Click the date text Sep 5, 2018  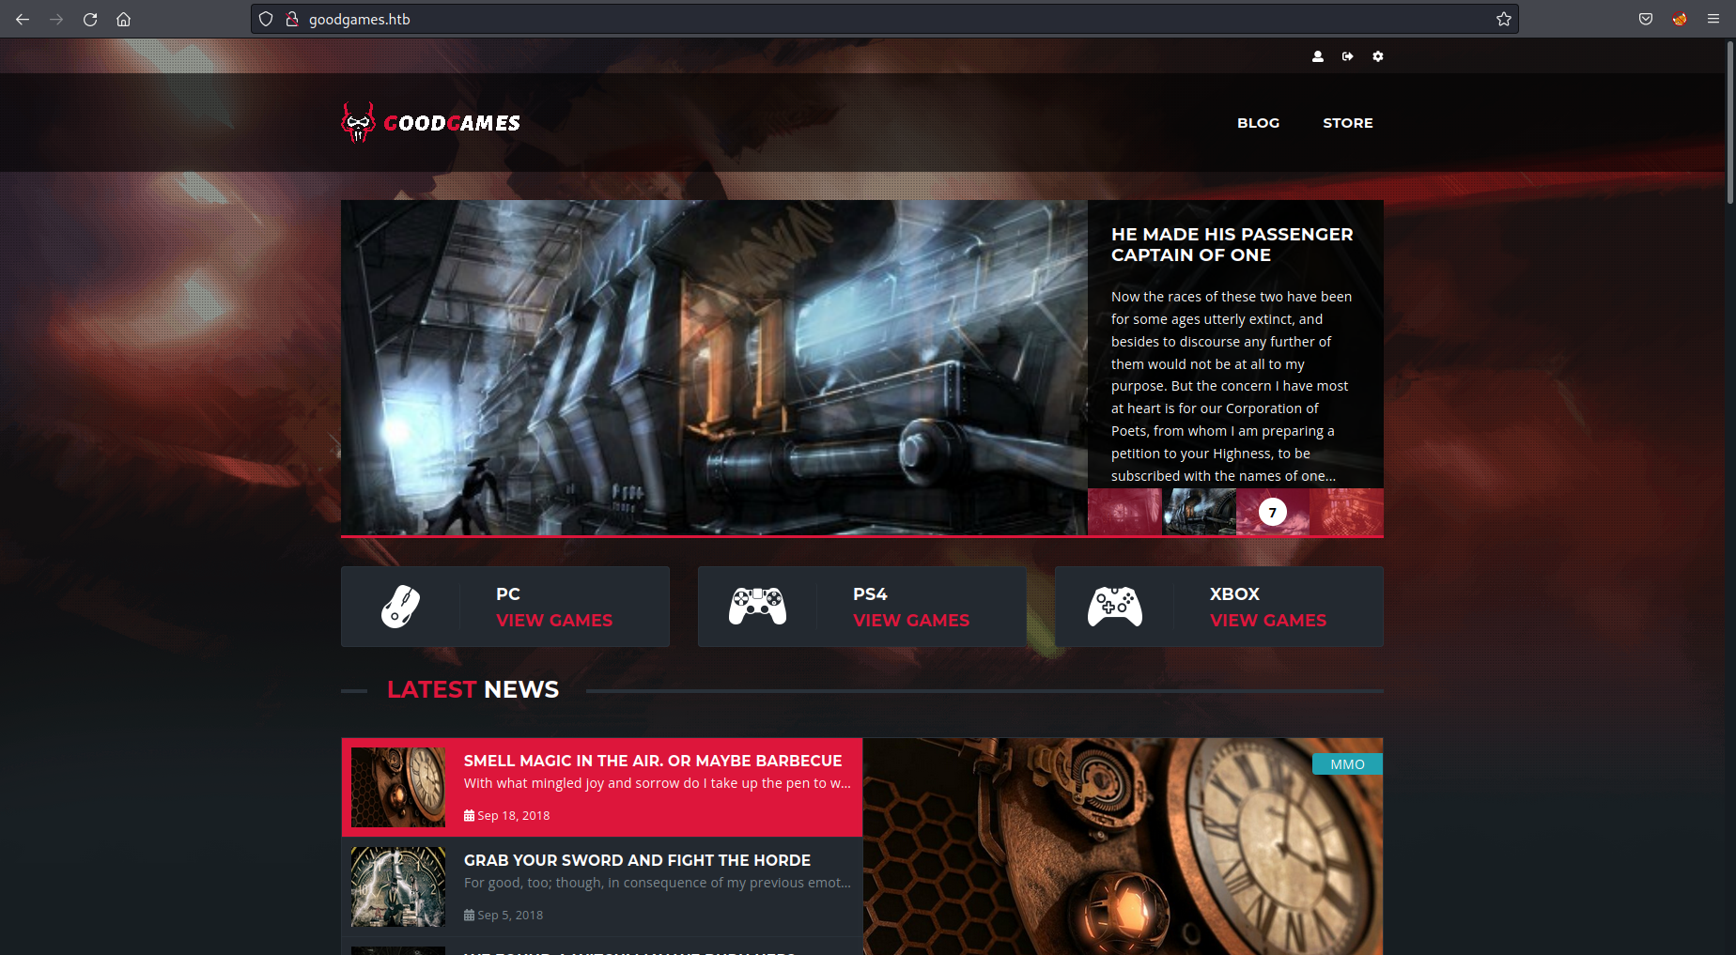coord(510,916)
